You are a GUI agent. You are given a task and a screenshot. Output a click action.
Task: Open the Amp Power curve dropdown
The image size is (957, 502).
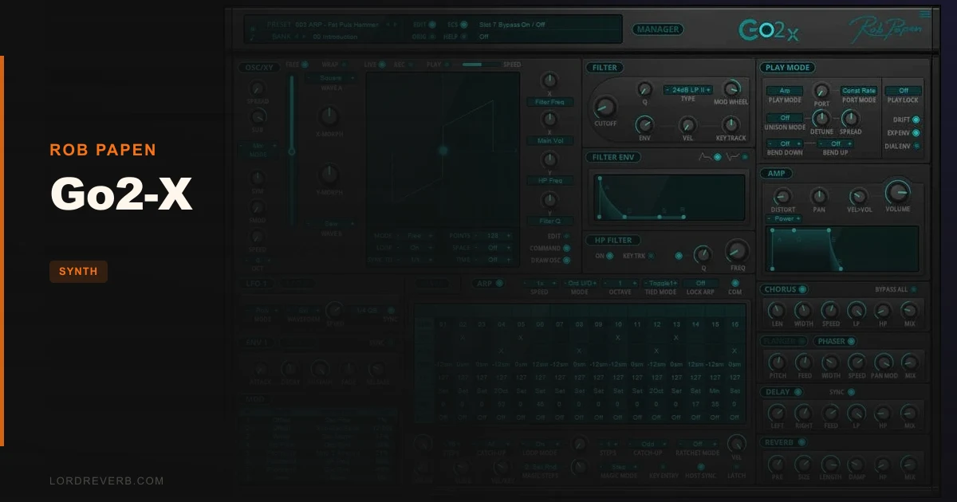pos(784,218)
